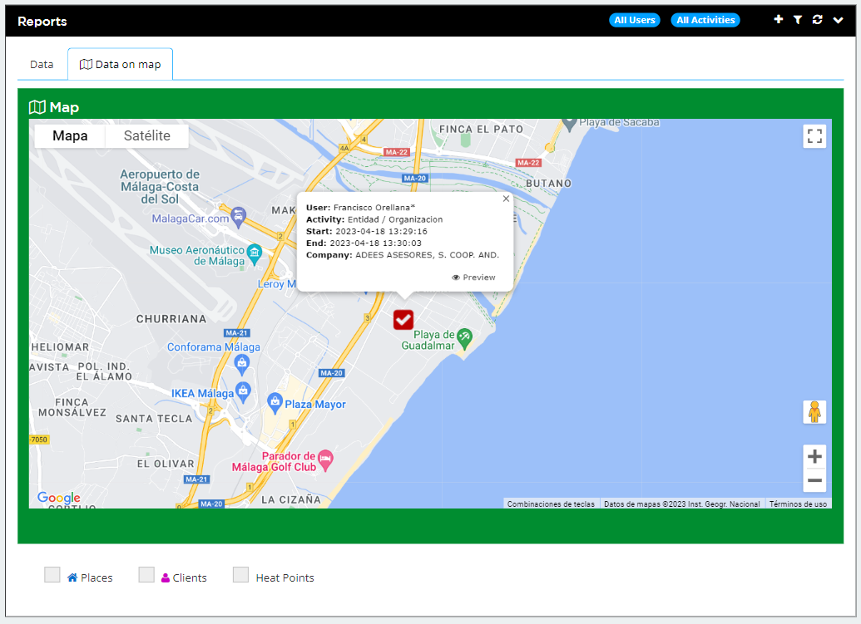Click the start time 2023-04-18 13:29:16
Image resolution: width=861 pixels, height=624 pixels.
[381, 231]
